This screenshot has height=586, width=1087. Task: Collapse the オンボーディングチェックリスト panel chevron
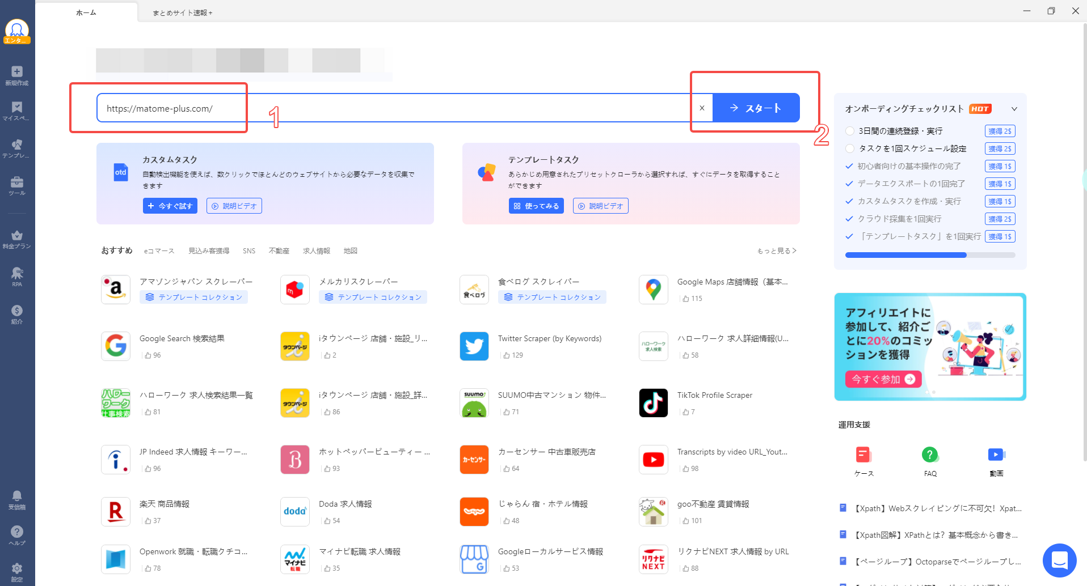coord(1014,109)
